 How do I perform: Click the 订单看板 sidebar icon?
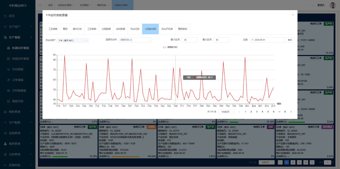pos(8,80)
